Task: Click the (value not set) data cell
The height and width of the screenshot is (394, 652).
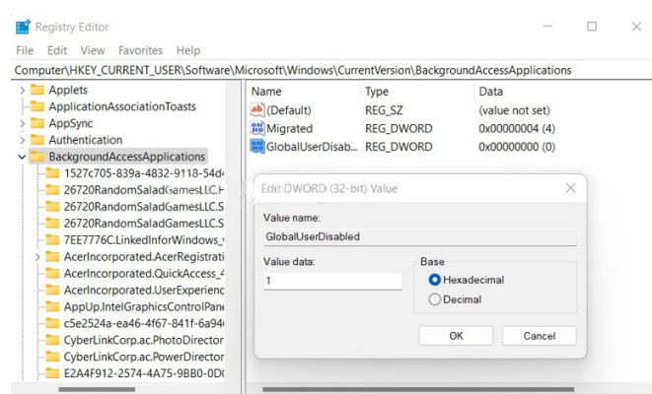Action: (514, 110)
